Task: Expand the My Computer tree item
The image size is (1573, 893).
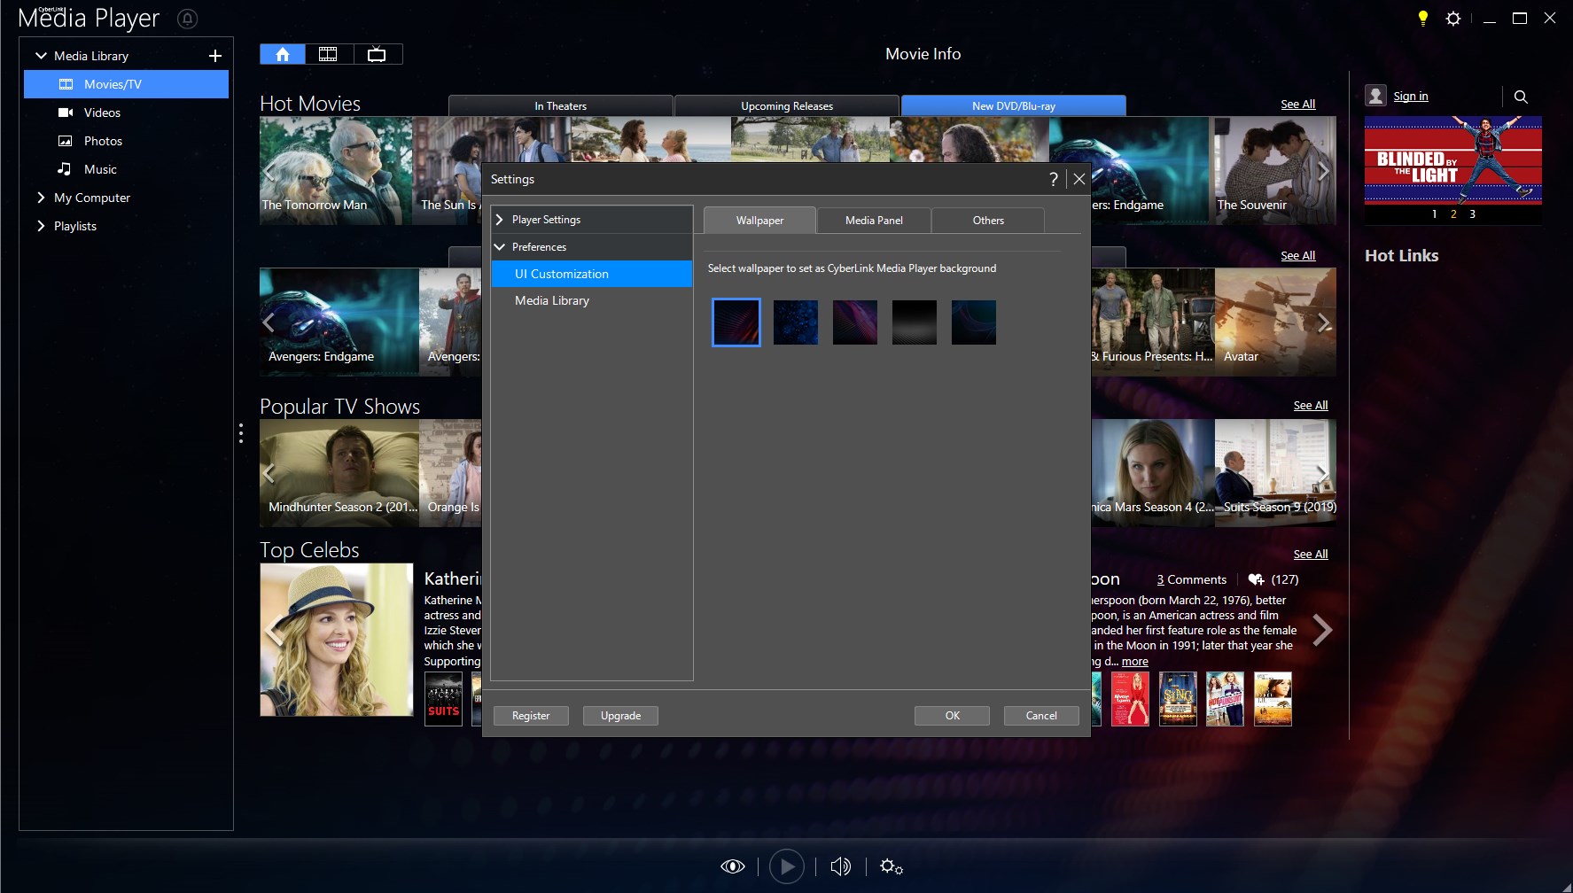Action: pos(40,198)
